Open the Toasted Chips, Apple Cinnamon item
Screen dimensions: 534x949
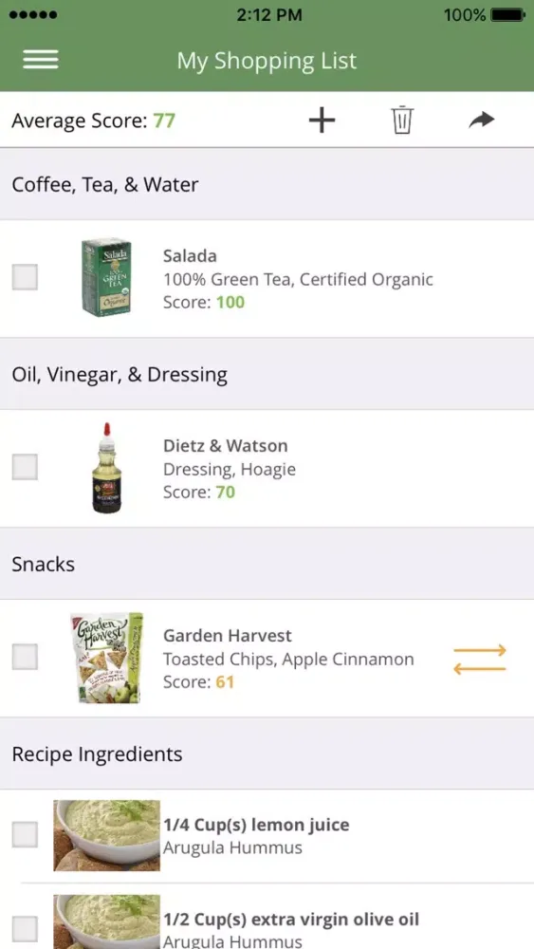point(288,660)
